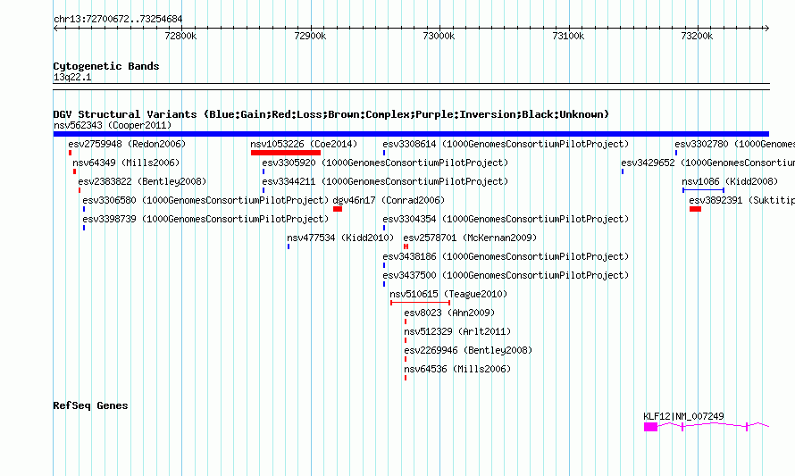795x476 pixels.
Task: Click esv8023 (Ahn2009) variant label
Action: click(x=449, y=313)
